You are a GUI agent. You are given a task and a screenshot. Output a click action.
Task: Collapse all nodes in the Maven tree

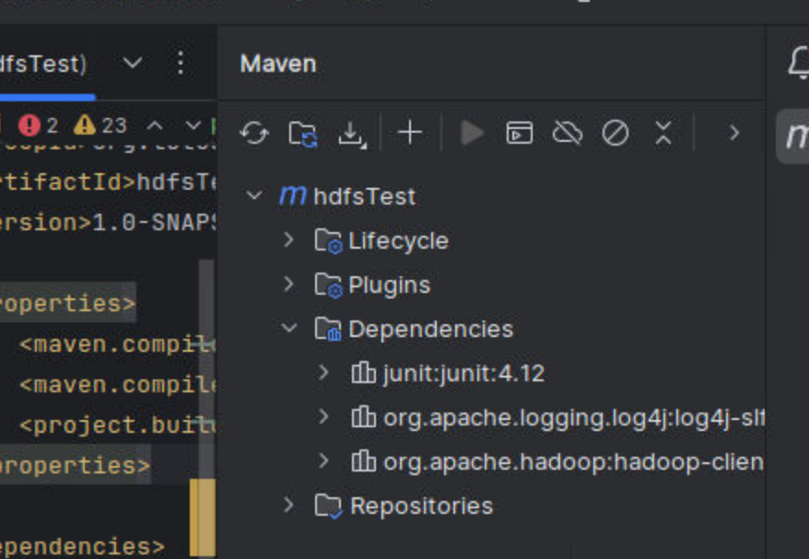663,132
